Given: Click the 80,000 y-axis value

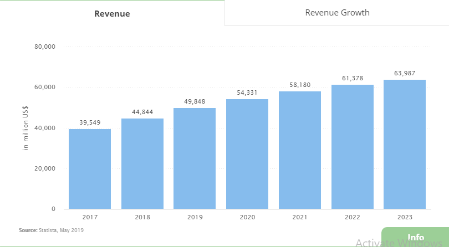Looking at the screenshot, I should (45, 47).
